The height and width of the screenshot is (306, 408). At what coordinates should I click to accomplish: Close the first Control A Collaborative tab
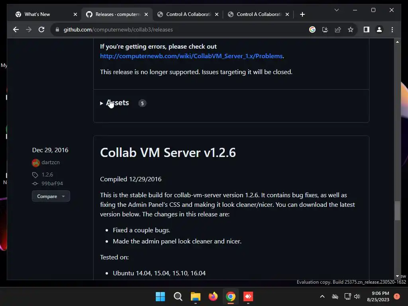[x=217, y=14]
